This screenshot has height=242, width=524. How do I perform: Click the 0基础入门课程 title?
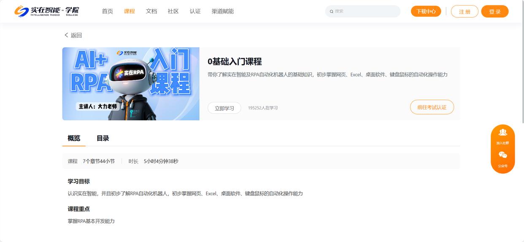tap(235, 61)
